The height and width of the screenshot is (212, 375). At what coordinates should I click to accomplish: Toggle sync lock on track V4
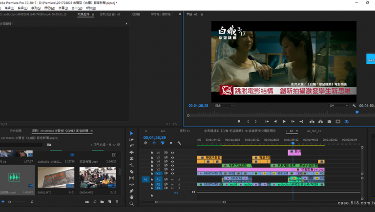[166, 162]
